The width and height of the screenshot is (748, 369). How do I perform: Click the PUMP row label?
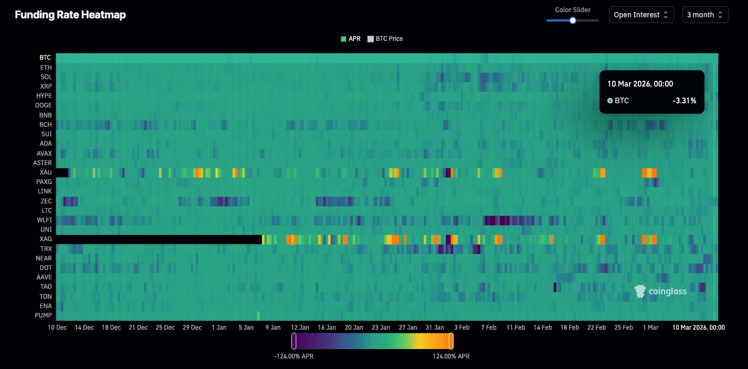44,316
